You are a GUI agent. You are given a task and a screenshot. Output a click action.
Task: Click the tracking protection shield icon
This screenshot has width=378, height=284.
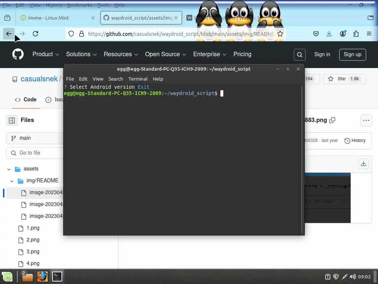(71, 34)
